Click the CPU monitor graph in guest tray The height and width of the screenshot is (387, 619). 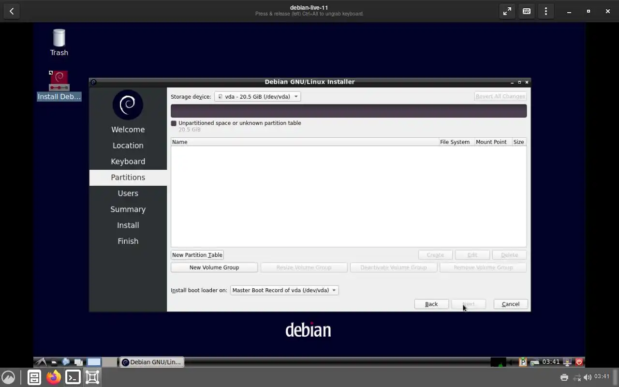click(498, 362)
